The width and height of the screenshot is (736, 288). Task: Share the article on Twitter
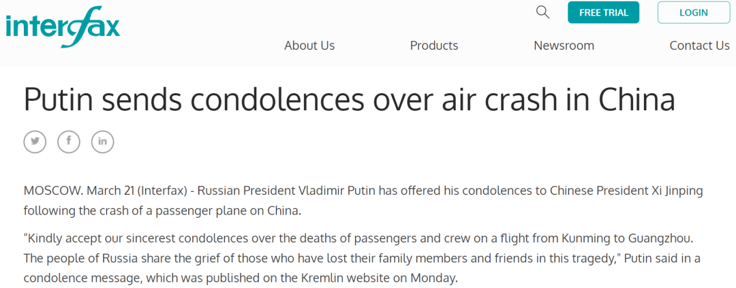[35, 142]
